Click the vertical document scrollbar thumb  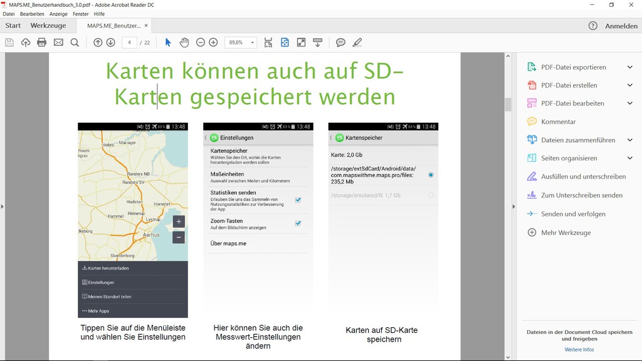[x=508, y=105]
